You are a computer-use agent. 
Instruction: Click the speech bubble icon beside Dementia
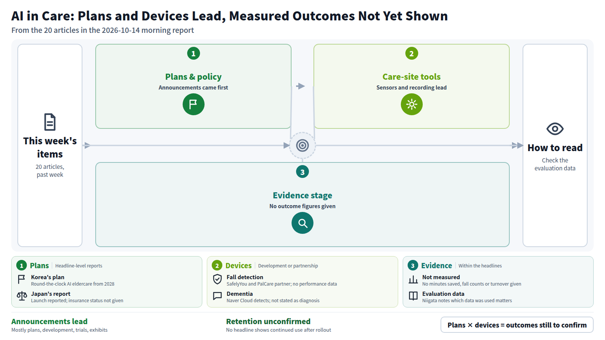point(217,296)
